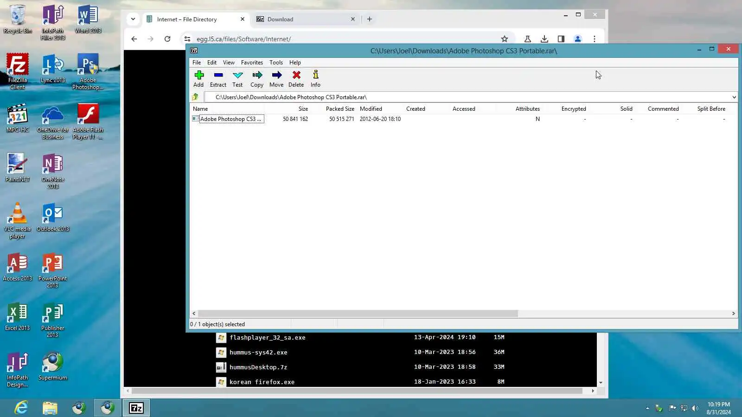The image size is (742, 417).
Task: Open the Favorites menu in 7-Zip
Action: coord(252,63)
